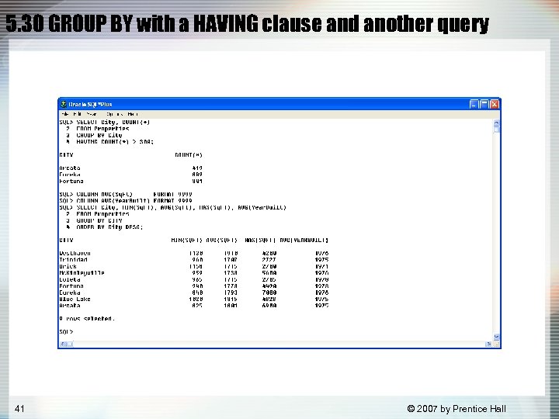The image size is (559, 419).
Task: Click the Trinidad row city name
Action: point(73,260)
